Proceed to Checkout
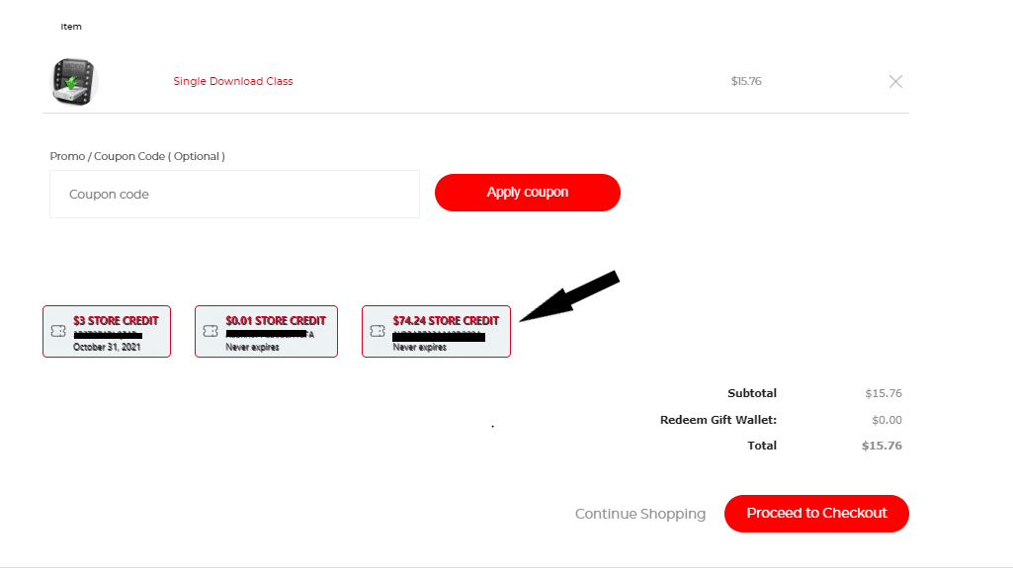 pos(816,514)
